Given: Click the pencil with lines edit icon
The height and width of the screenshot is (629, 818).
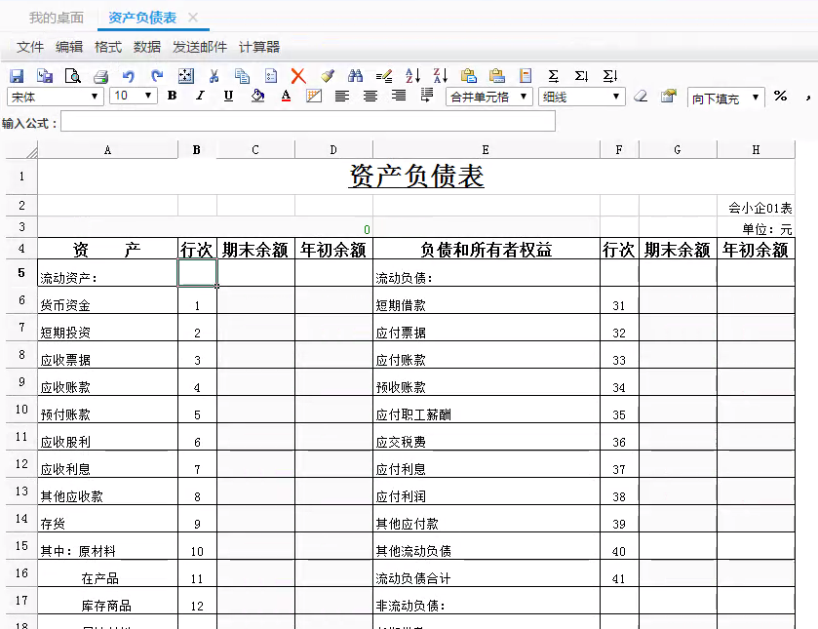Looking at the screenshot, I should click(384, 76).
